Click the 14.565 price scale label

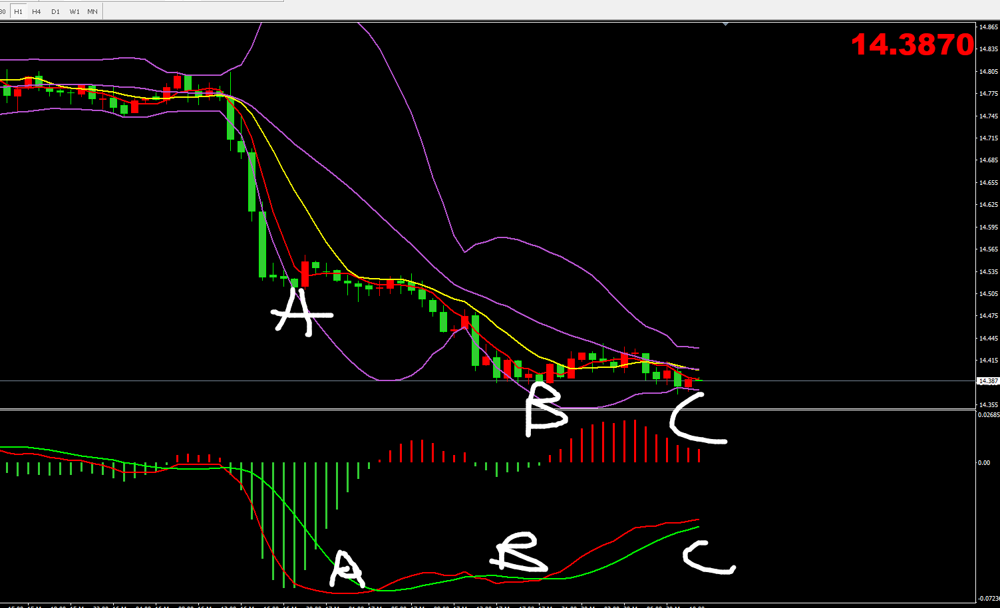[x=989, y=249]
